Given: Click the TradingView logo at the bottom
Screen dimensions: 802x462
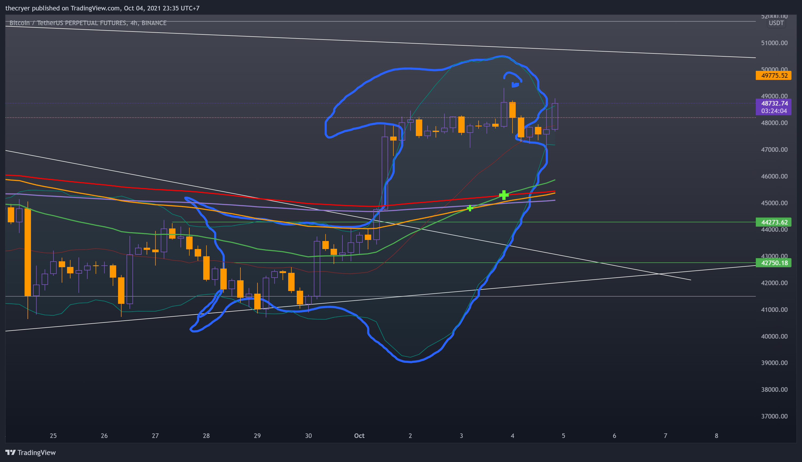Looking at the screenshot, I should pyautogui.click(x=30, y=452).
